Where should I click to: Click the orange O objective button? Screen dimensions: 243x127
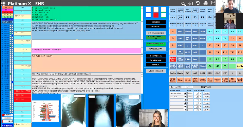pos(173,38)
